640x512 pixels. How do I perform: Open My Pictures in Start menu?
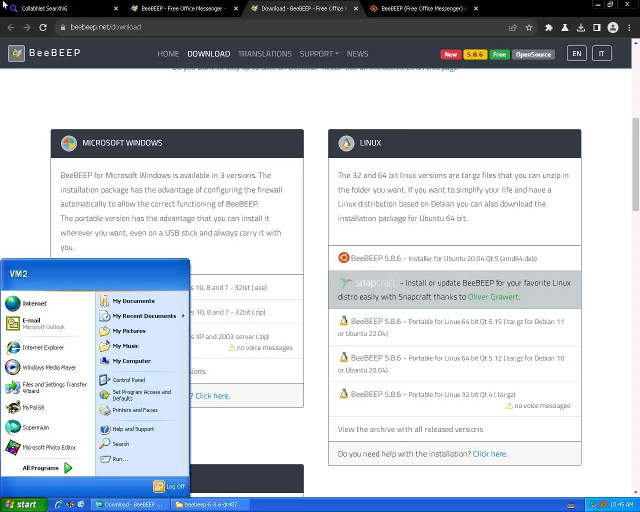(142, 331)
